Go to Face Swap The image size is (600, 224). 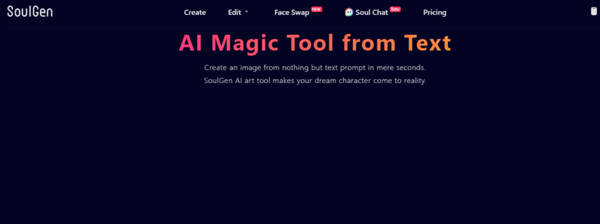click(x=292, y=12)
